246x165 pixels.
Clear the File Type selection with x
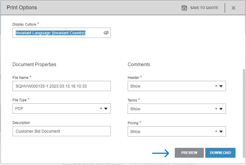(x=101, y=109)
